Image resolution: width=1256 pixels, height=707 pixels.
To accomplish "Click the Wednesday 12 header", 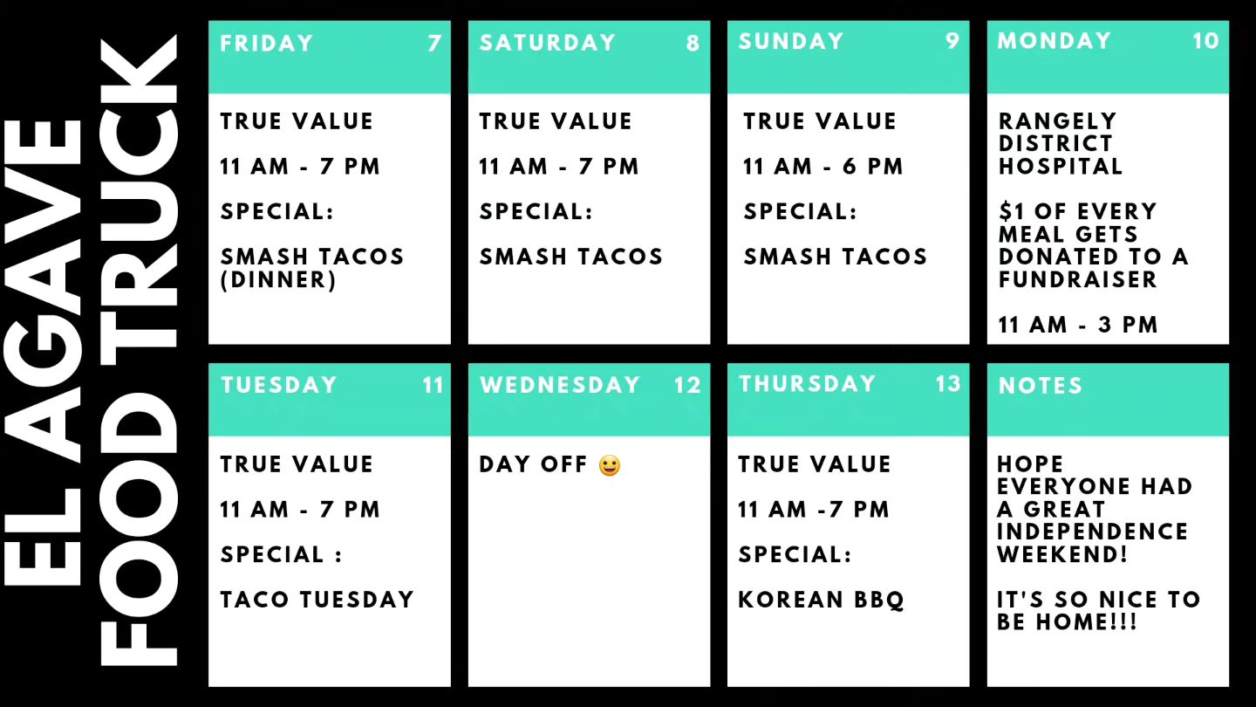I will [x=589, y=400].
